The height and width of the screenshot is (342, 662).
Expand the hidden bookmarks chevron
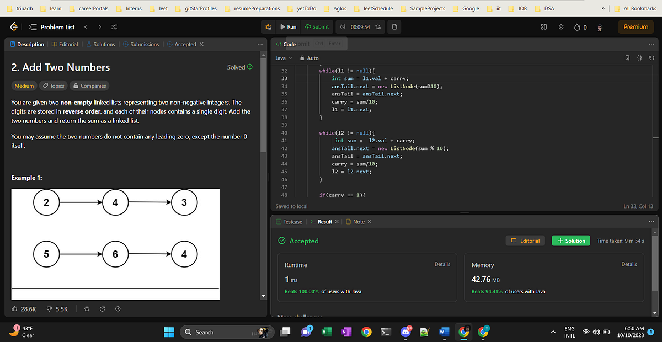[602, 8]
